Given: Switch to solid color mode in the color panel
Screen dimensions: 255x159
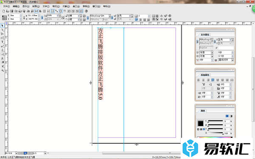Looking at the screenshot, I should [x=227, y=116].
